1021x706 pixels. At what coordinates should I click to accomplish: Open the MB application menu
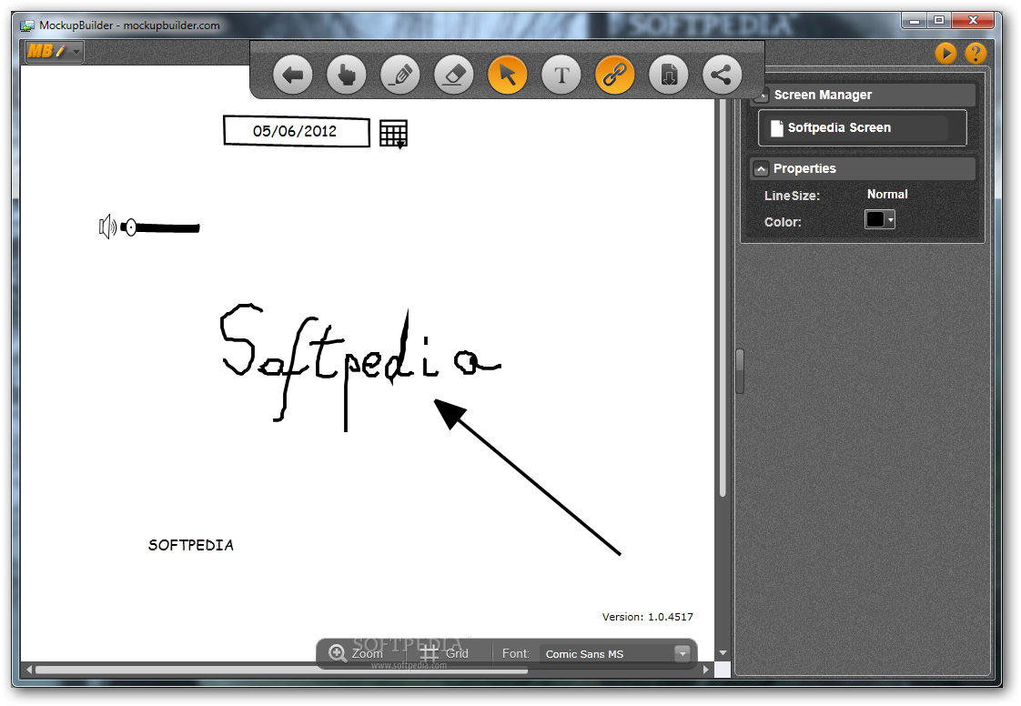pyautogui.click(x=54, y=51)
